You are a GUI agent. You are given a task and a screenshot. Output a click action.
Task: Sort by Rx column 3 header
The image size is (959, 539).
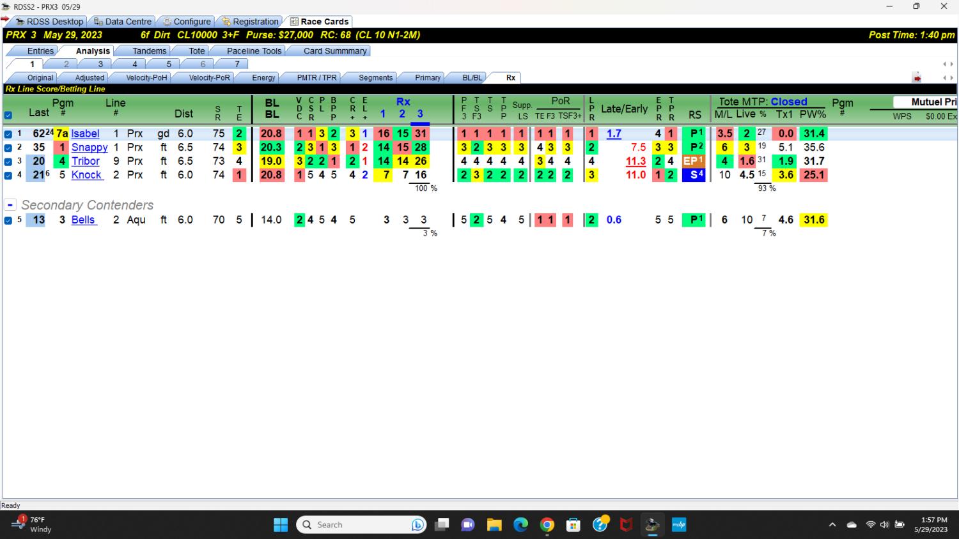coord(420,114)
